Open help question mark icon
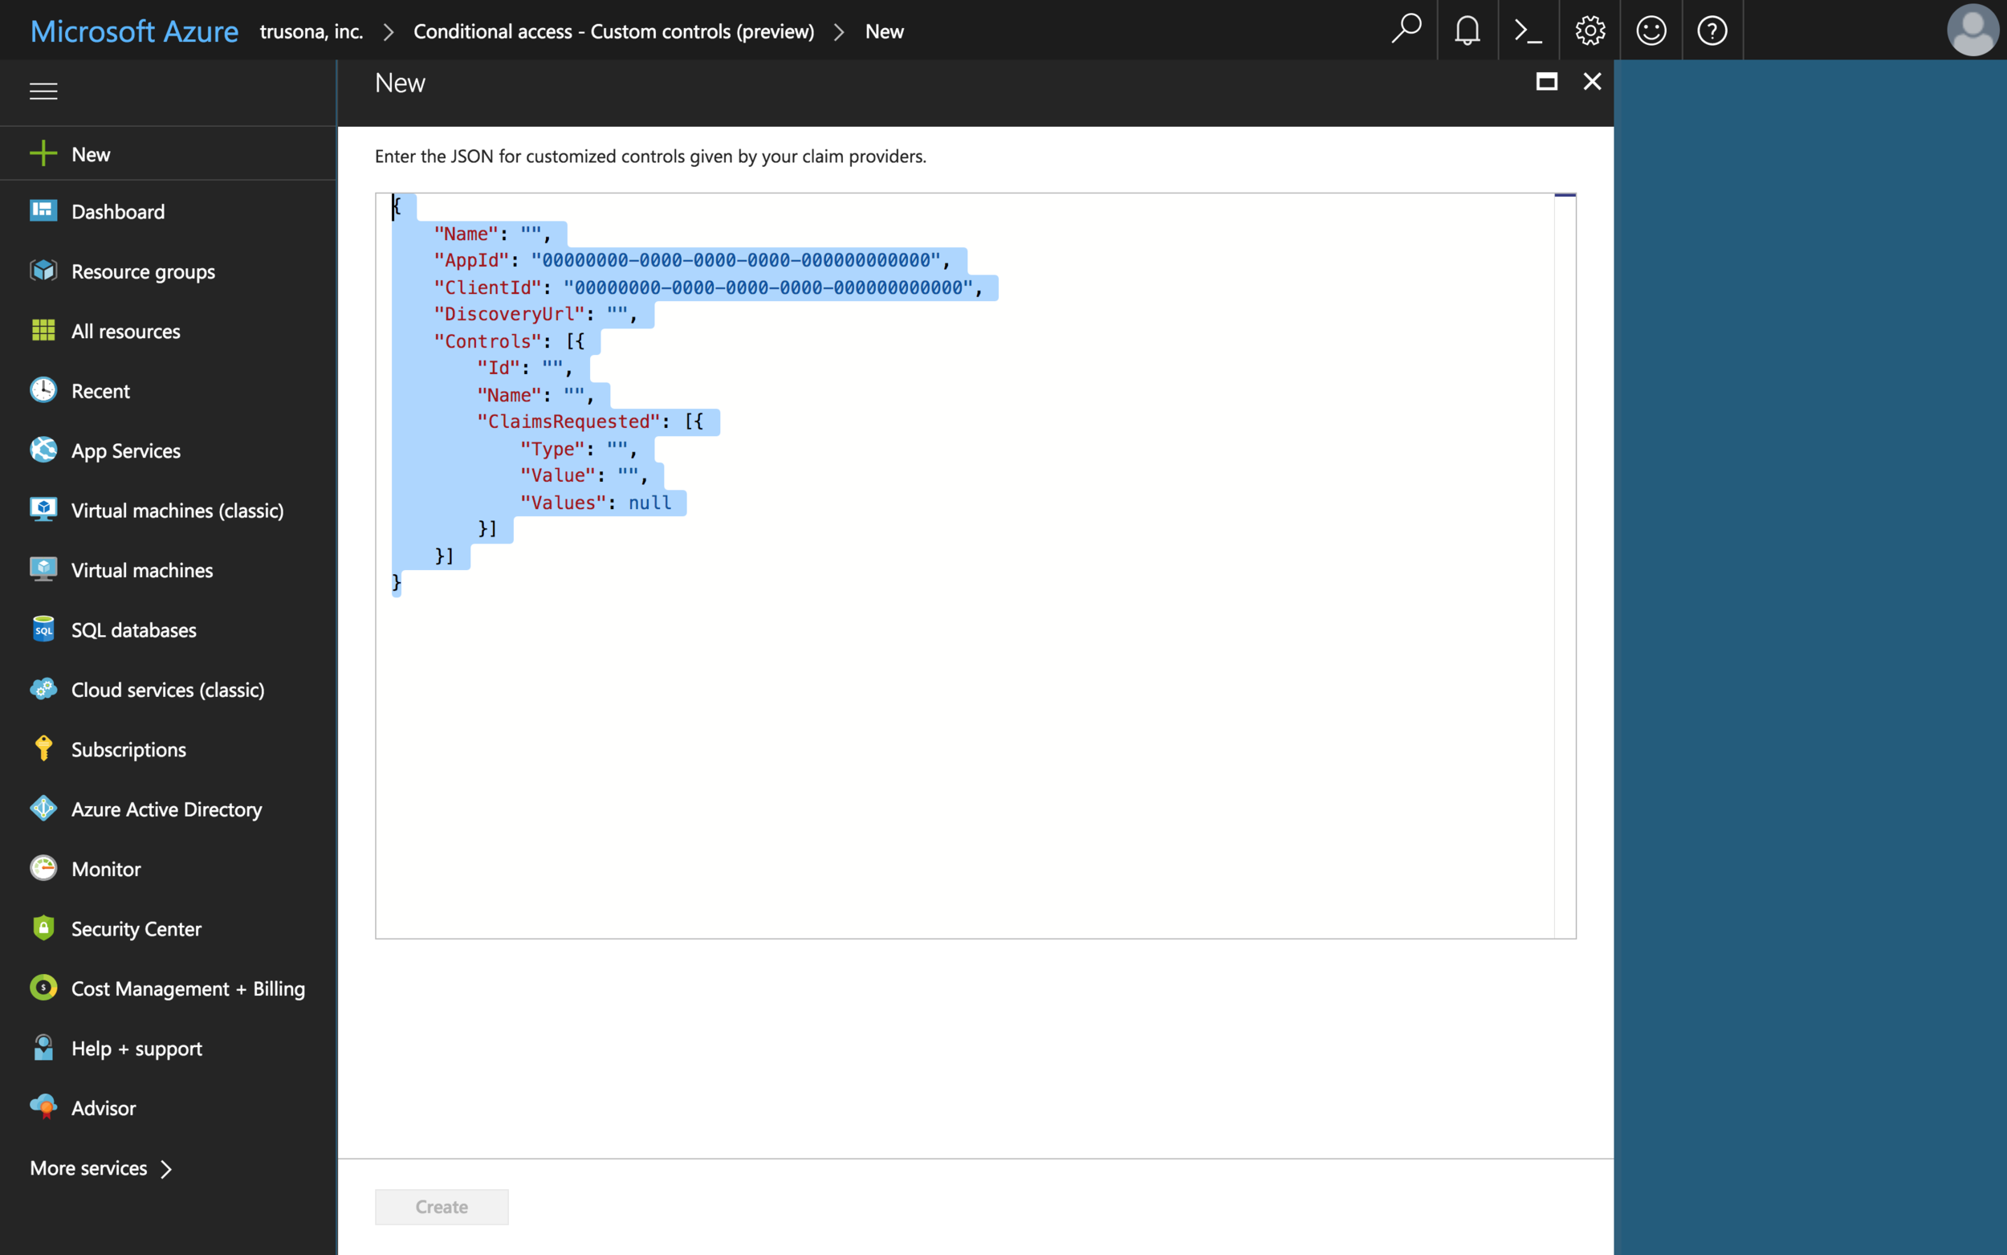The image size is (2007, 1255). (x=1712, y=31)
